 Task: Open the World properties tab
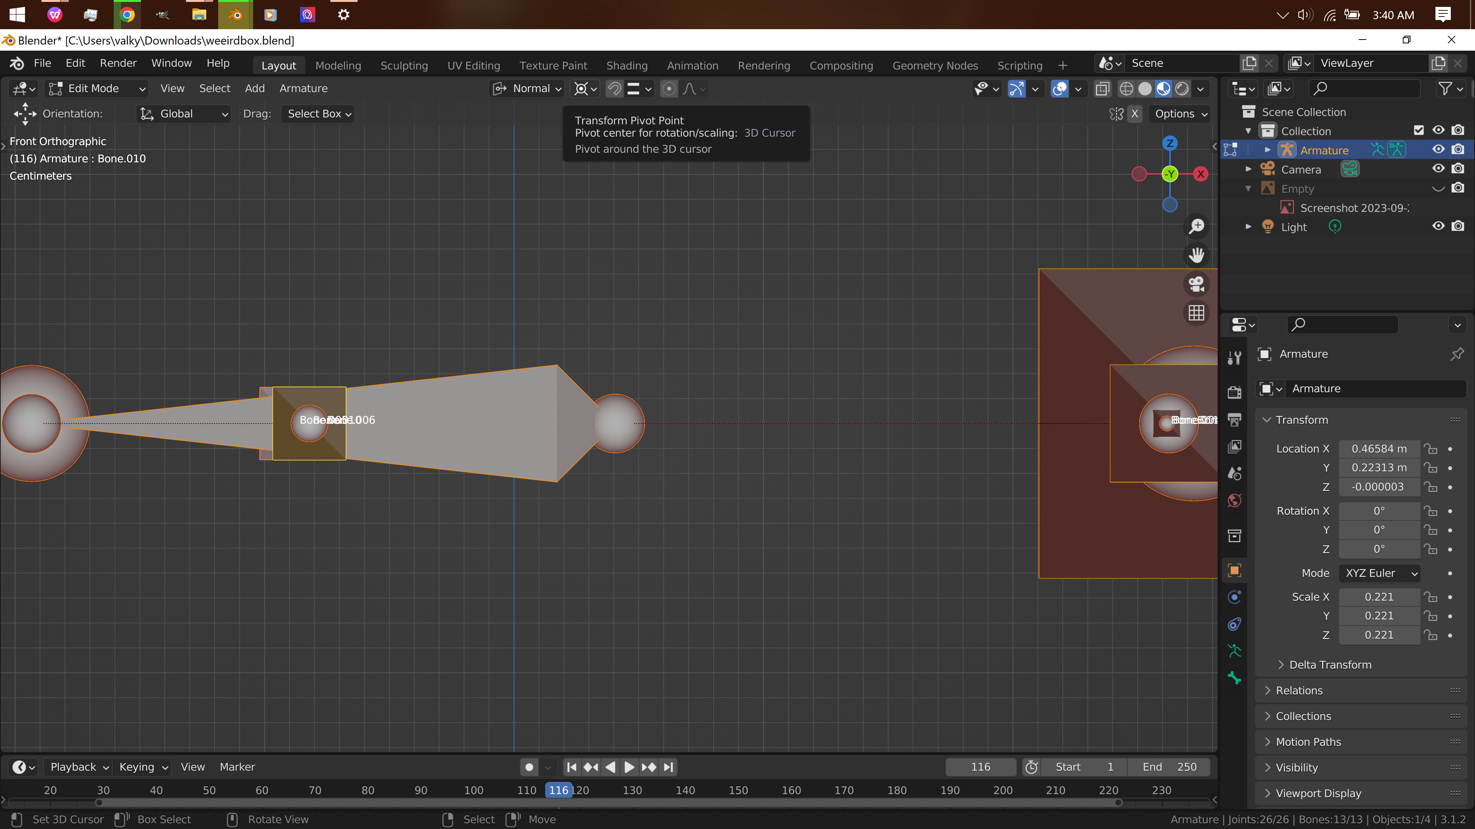(1235, 500)
